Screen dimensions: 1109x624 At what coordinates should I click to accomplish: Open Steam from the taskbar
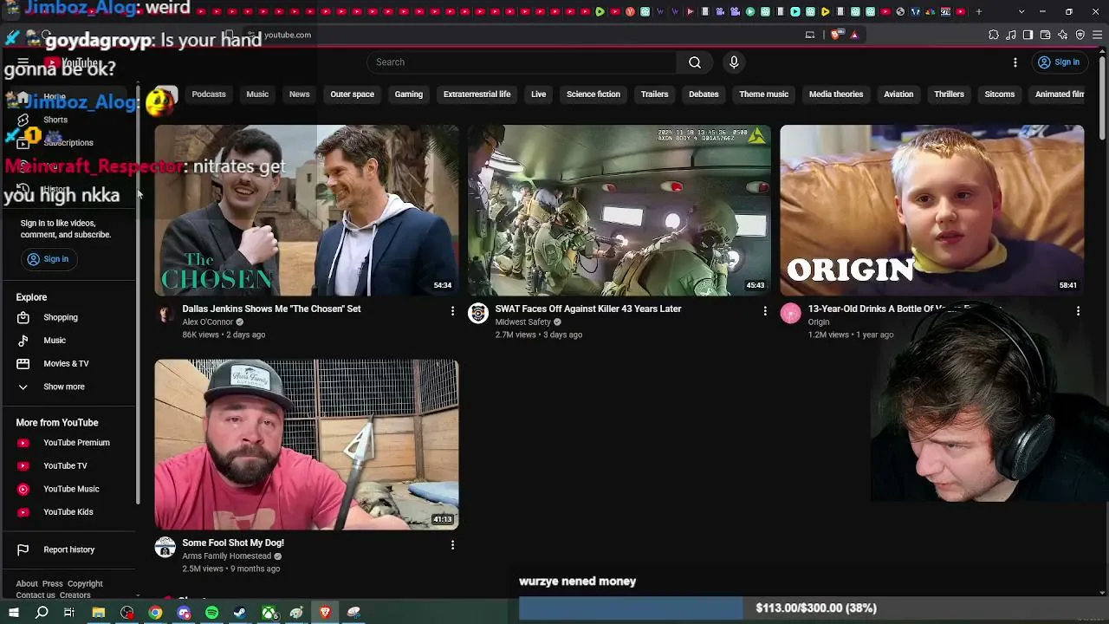click(240, 613)
